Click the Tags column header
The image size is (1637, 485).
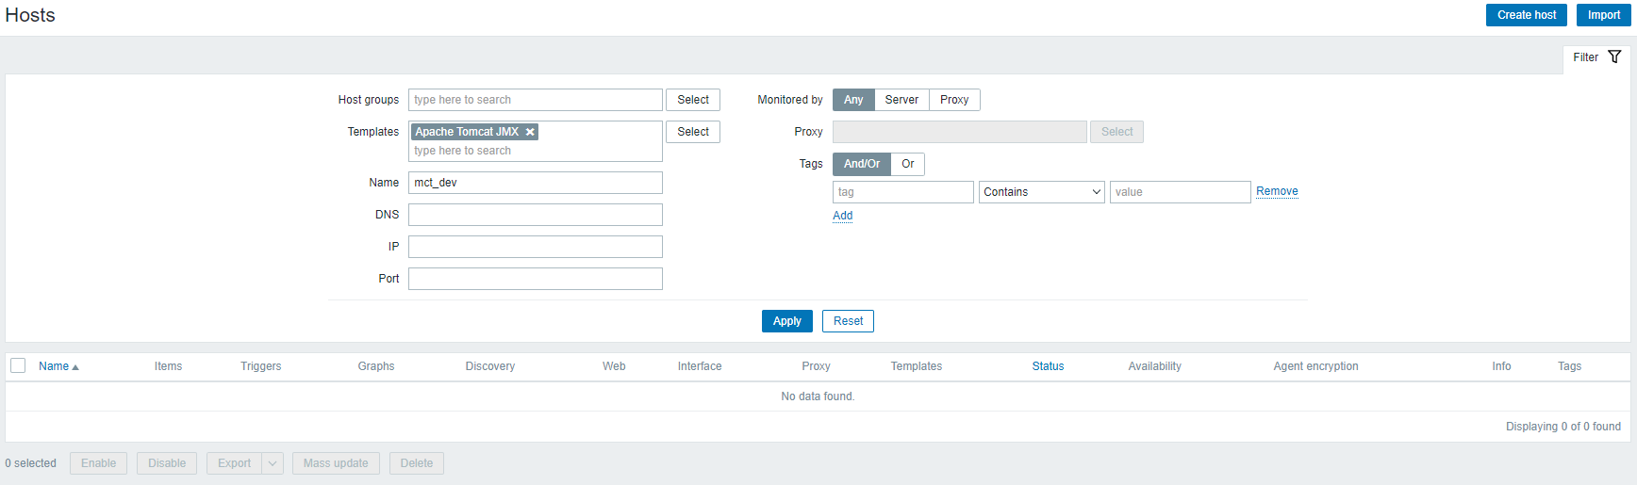1570,366
